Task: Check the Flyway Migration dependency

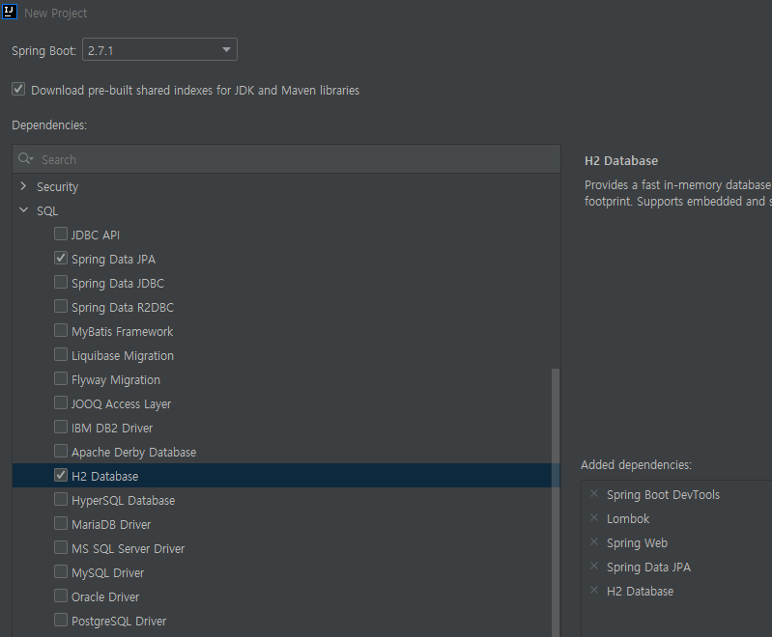Action: coord(61,378)
